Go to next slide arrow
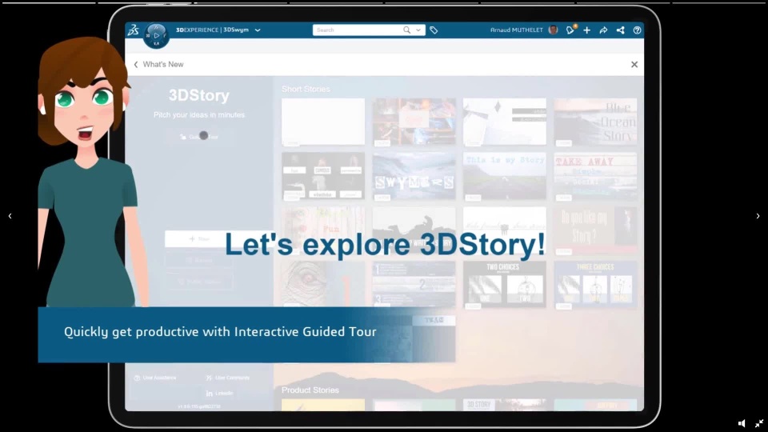This screenshot has width=768, height=432. [x=758, y=215]
